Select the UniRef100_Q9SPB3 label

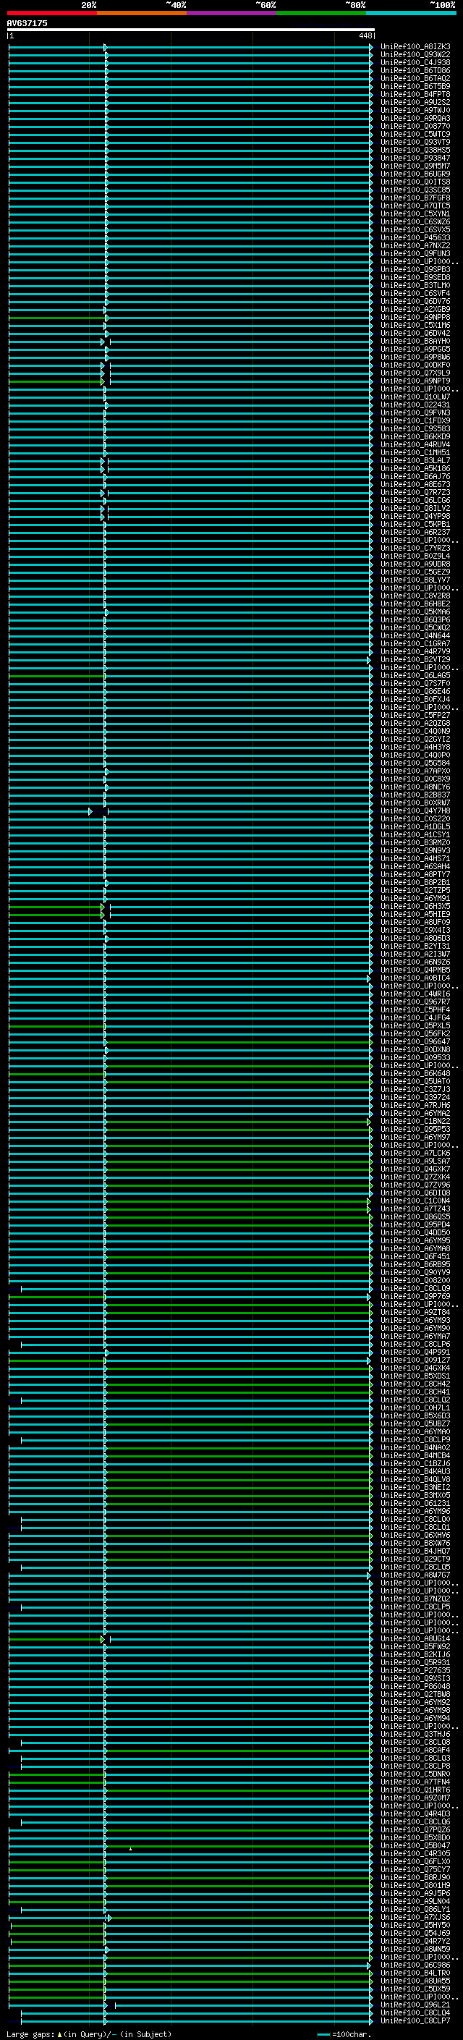pyautogui.click(x=415, y=269)
